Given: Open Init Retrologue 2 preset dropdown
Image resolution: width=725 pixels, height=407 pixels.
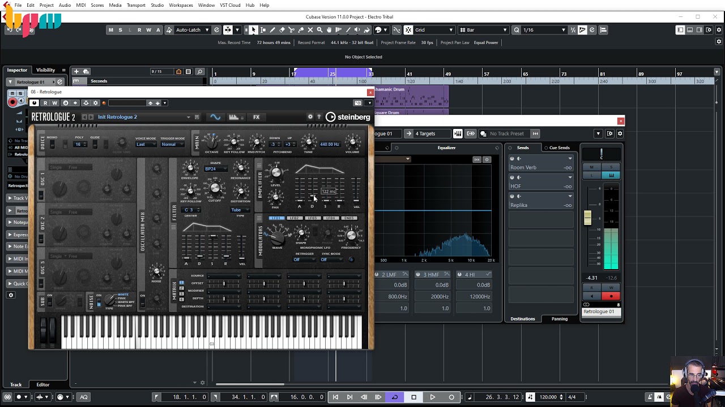Looking at the screenshot, I should click(144, 117).
